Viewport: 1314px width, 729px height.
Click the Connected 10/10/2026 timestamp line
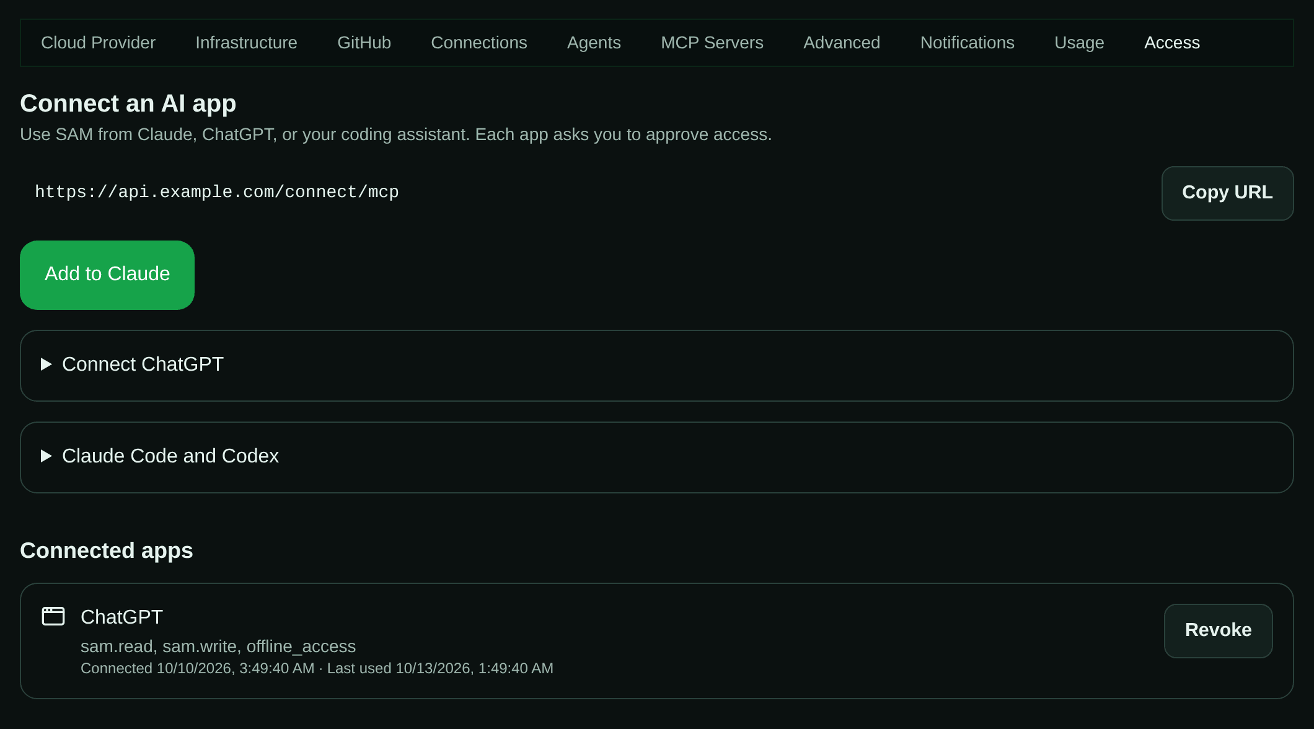point(317,668)
